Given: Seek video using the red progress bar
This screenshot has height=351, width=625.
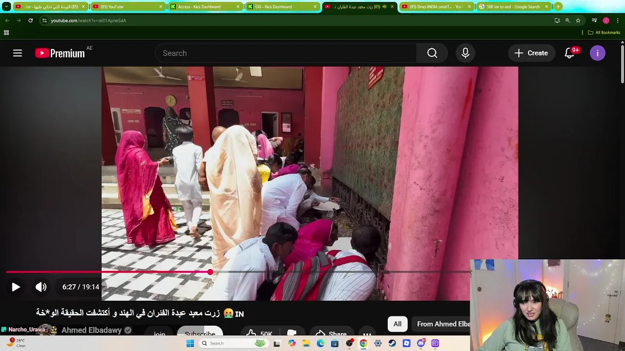Looking at the screenshot, I should coord(238,272).
